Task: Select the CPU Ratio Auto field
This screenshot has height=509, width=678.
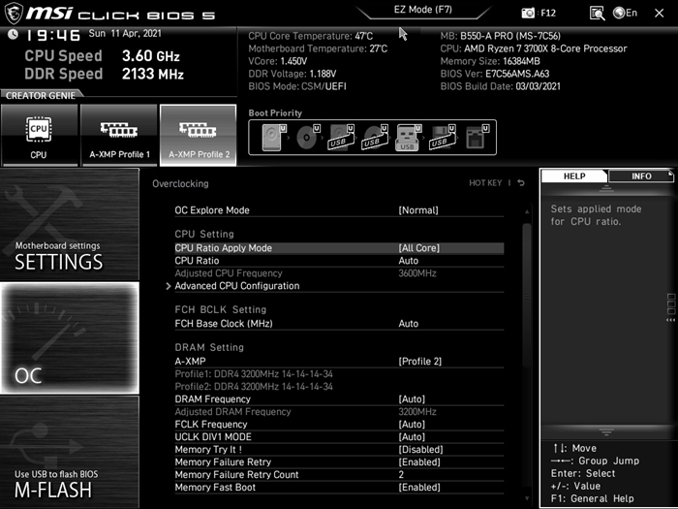Action: 339,261
